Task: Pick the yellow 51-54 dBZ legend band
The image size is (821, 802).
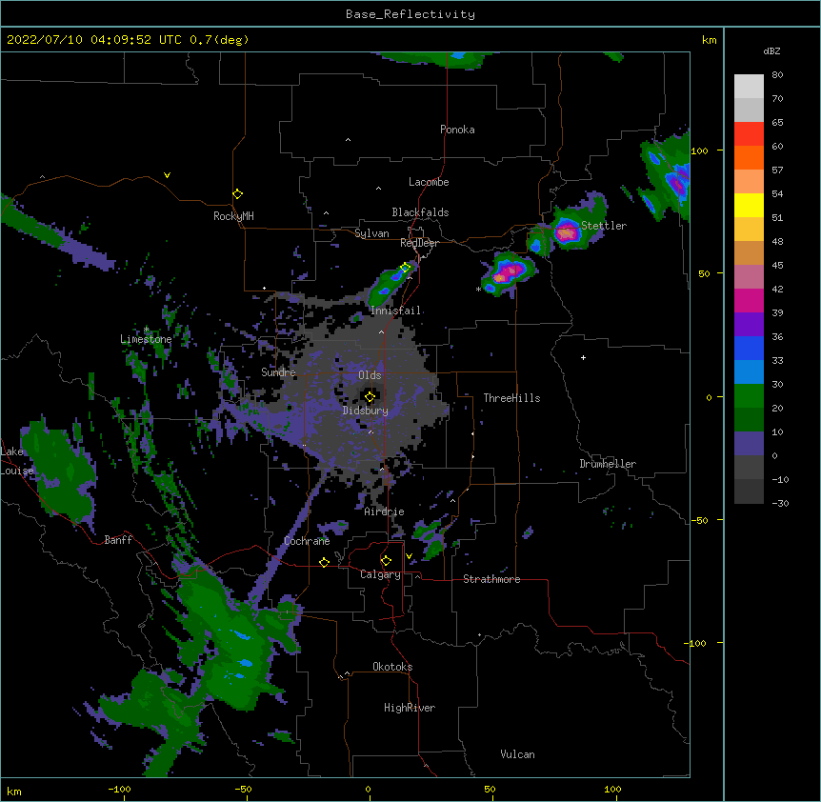Action: 749,206
